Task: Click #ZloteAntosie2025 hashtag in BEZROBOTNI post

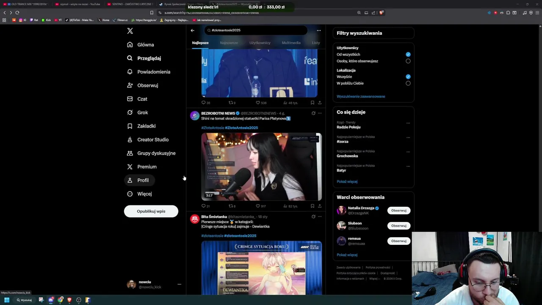Action: pyautogui.click(x=241, y=128)
